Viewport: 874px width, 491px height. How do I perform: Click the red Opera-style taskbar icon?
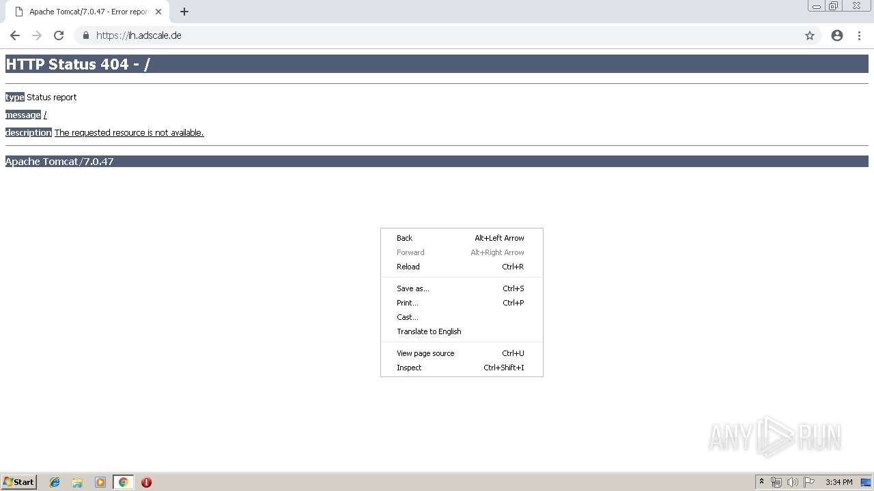pos(146,482)
